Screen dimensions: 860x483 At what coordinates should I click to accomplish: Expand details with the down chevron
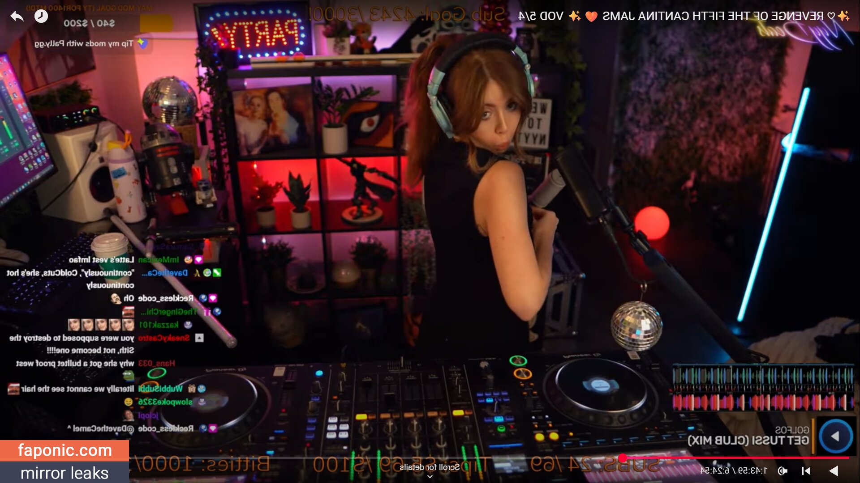coord(430,477)
